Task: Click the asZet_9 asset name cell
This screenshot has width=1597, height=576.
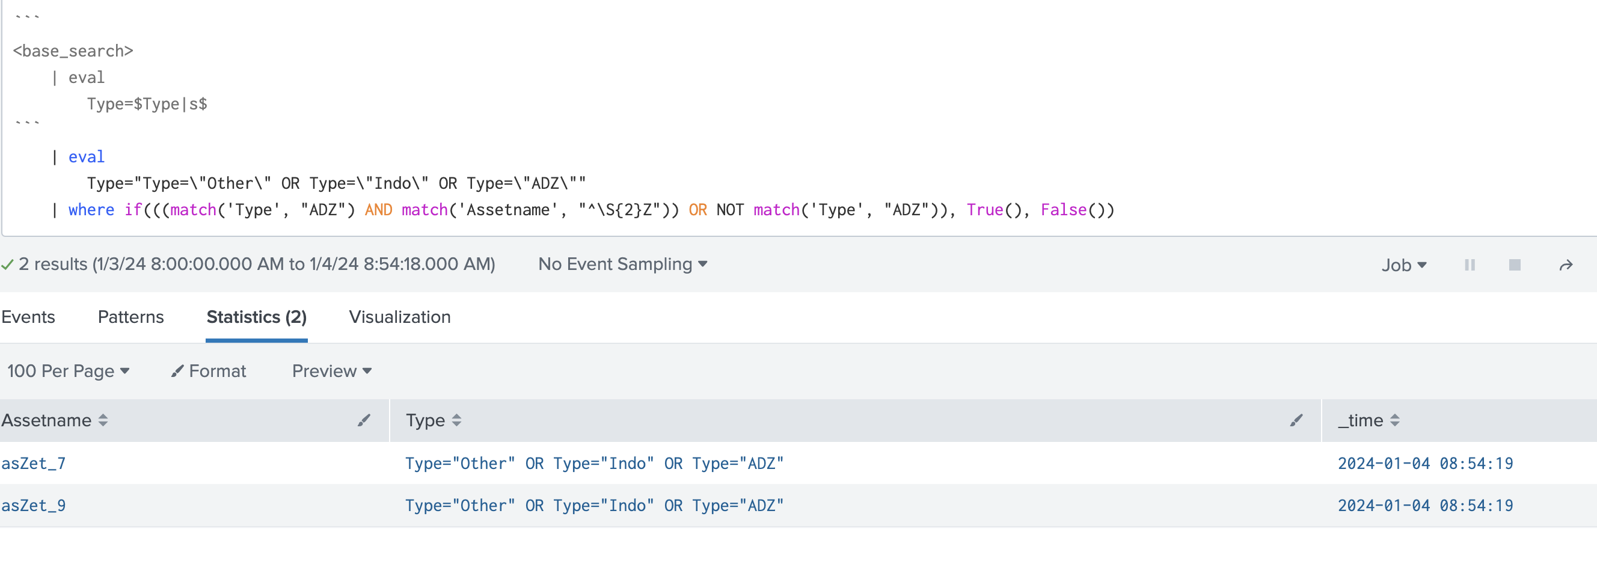Action: 34,505
